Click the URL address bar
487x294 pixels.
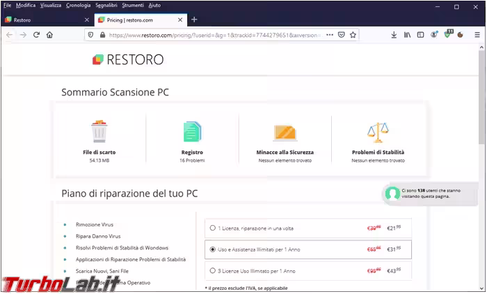point(209,35)
